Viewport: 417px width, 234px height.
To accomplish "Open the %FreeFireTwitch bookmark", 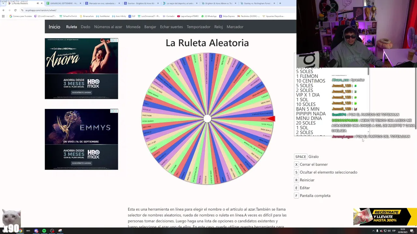I will pos(68,16).
